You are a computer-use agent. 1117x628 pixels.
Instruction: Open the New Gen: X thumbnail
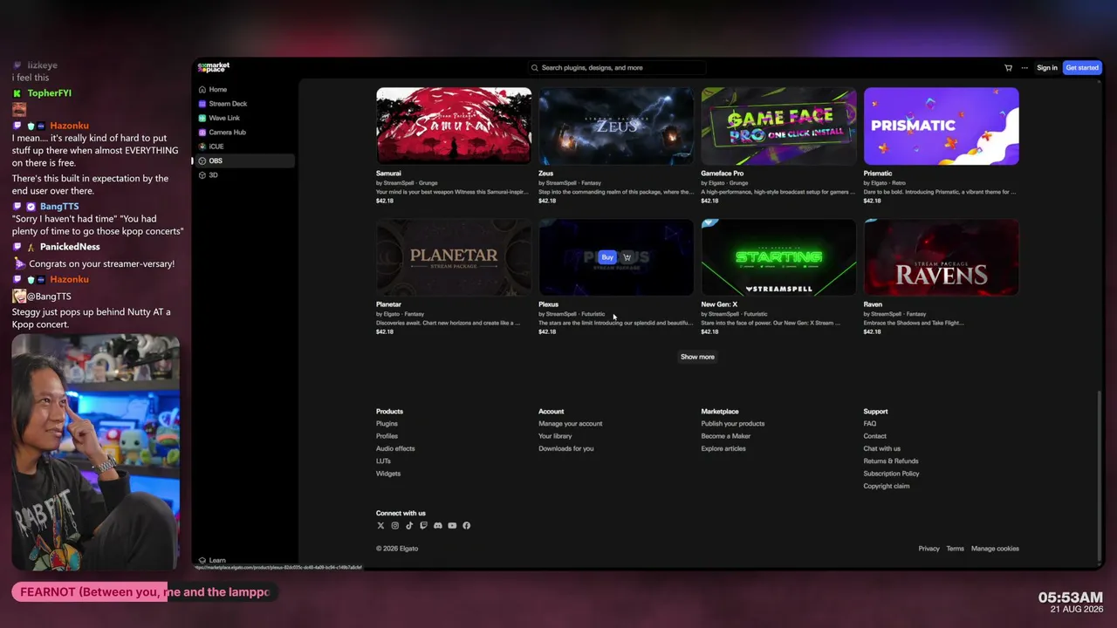click(x=778, y=257)
